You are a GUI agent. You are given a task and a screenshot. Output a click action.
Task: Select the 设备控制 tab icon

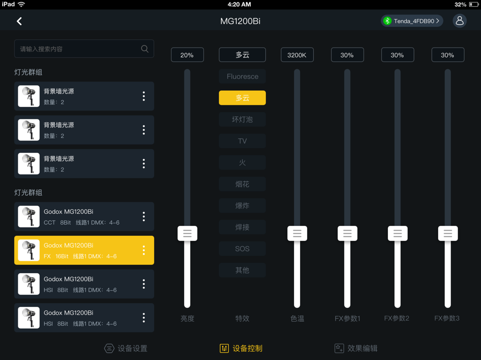coord(225,348)
